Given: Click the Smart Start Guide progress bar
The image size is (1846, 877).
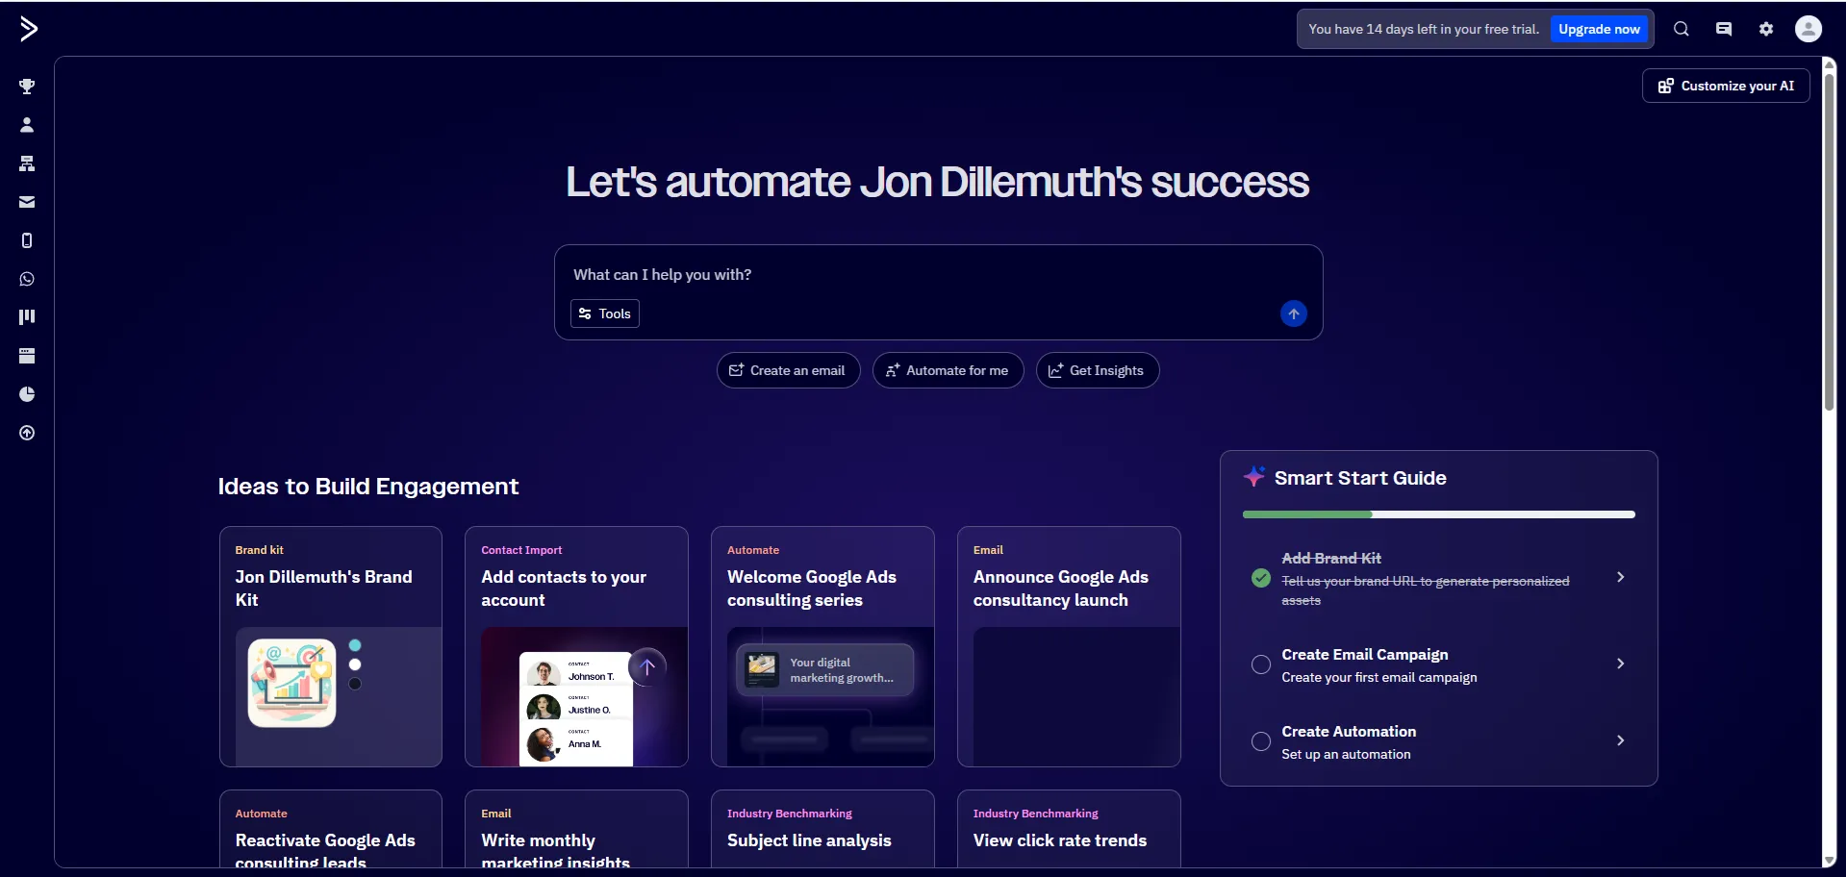Looking at the screenshot, I should point(1438,514).
